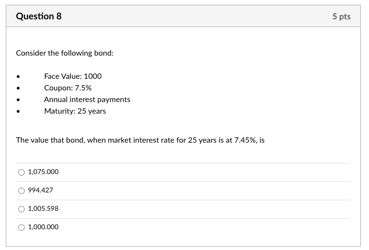The width and height of the screenshot is (369, 250).
Task: Click the Face Value: 1000 line
Action: [x=73, y=76]
